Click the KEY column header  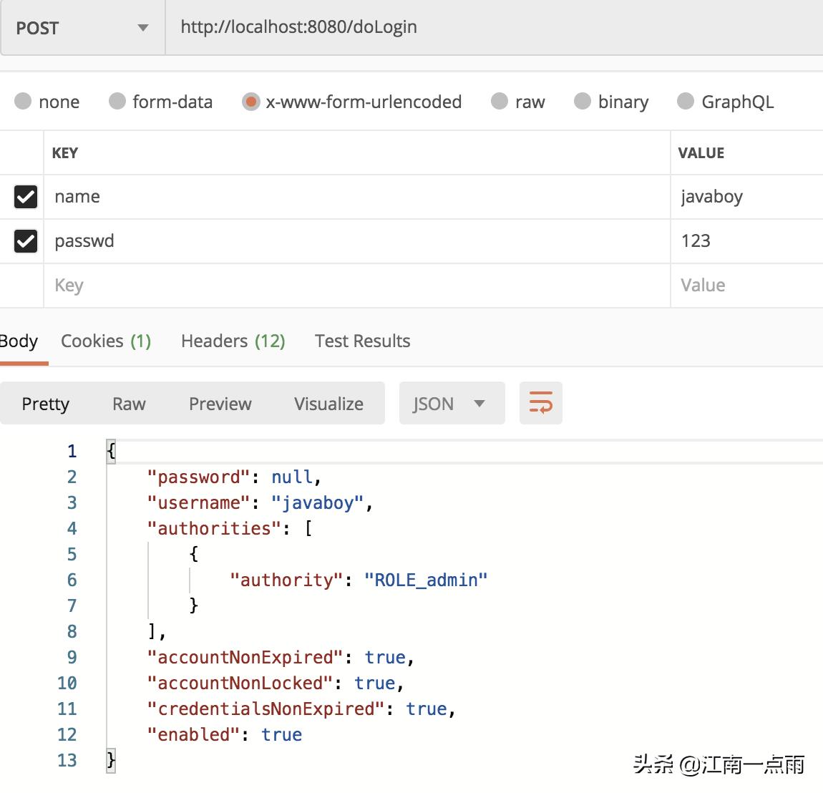point(65,152)
